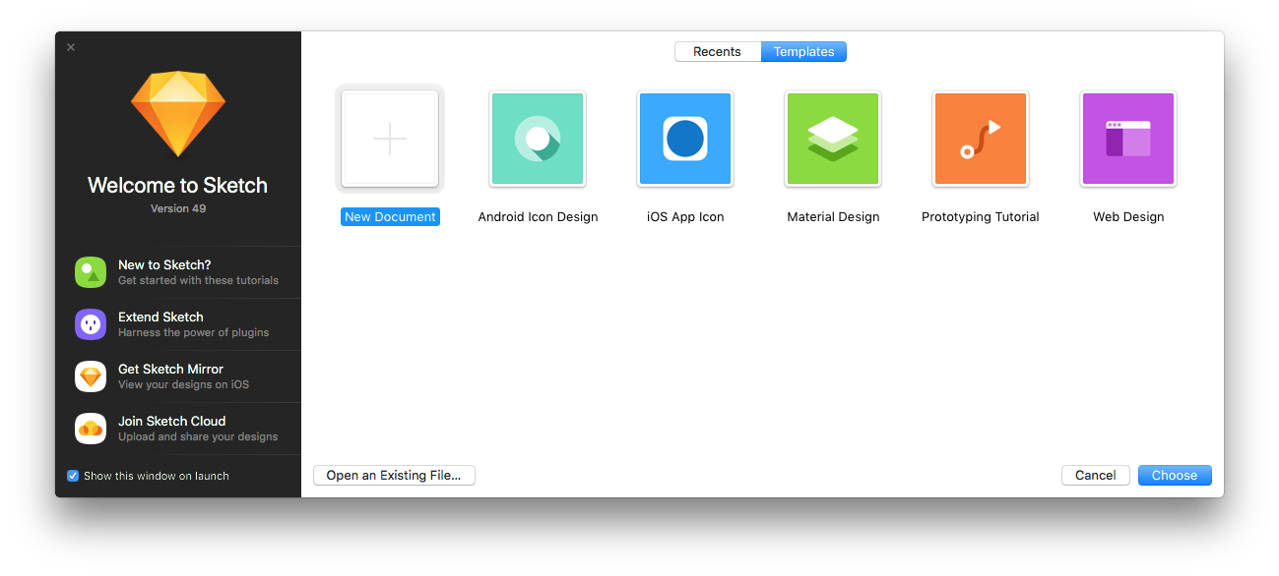This screenshot has width=1279, height=576.
Task: Click the green New to Sketch tutorials icon
Action: pyautogui.click(x=91, y=272)
